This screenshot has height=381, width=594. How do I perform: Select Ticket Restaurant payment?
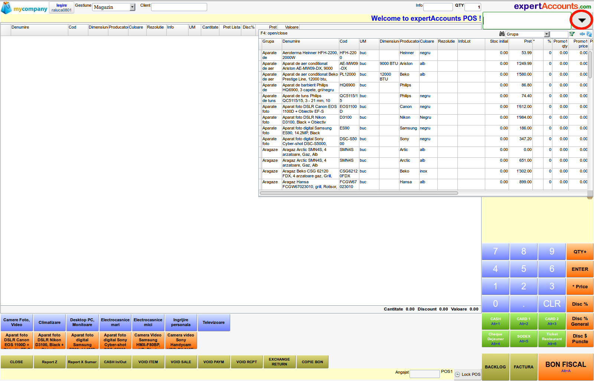[552, 339]
